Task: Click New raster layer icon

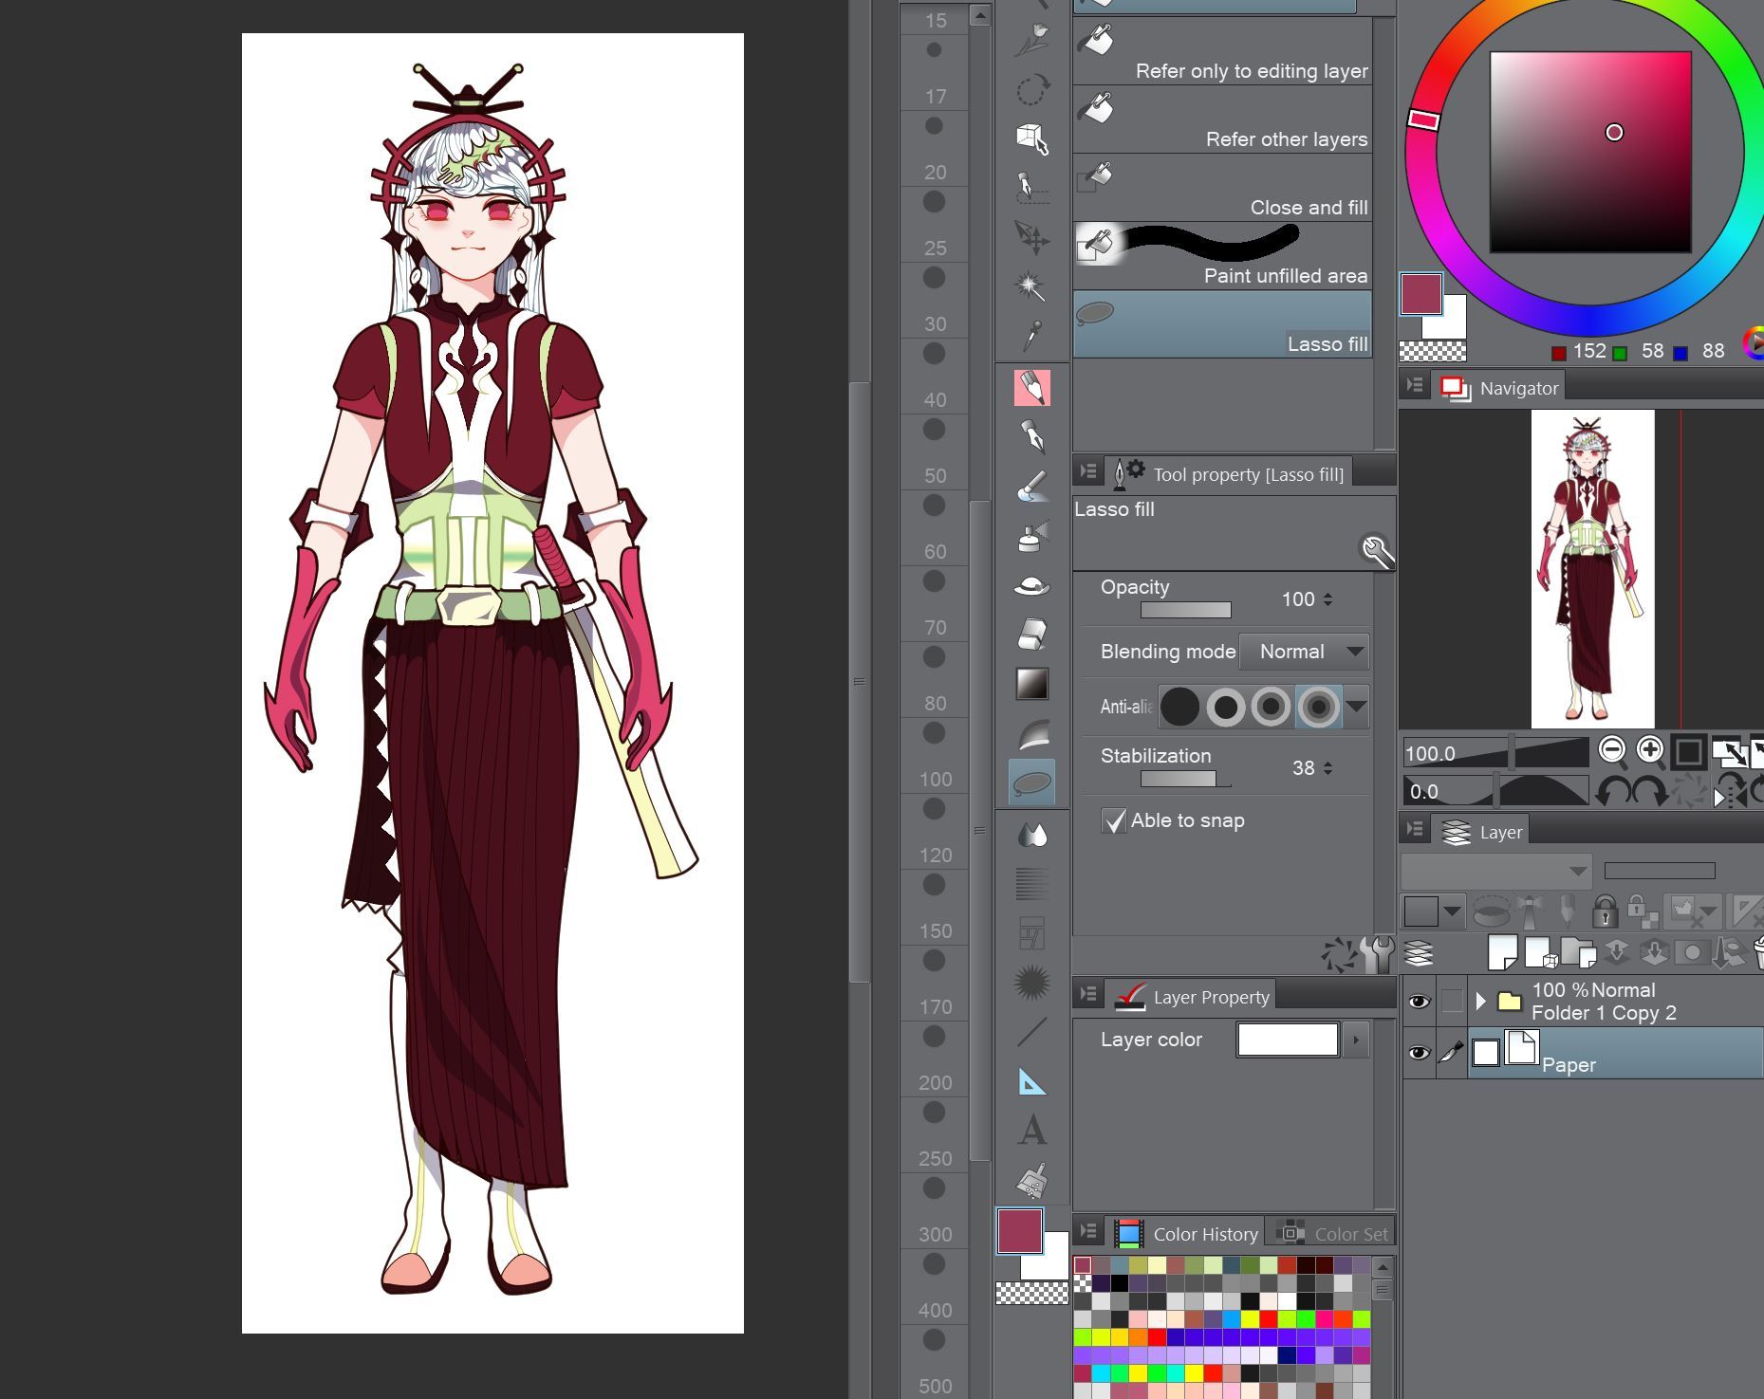Action: pyautogui.click(x=1503, y=952)
